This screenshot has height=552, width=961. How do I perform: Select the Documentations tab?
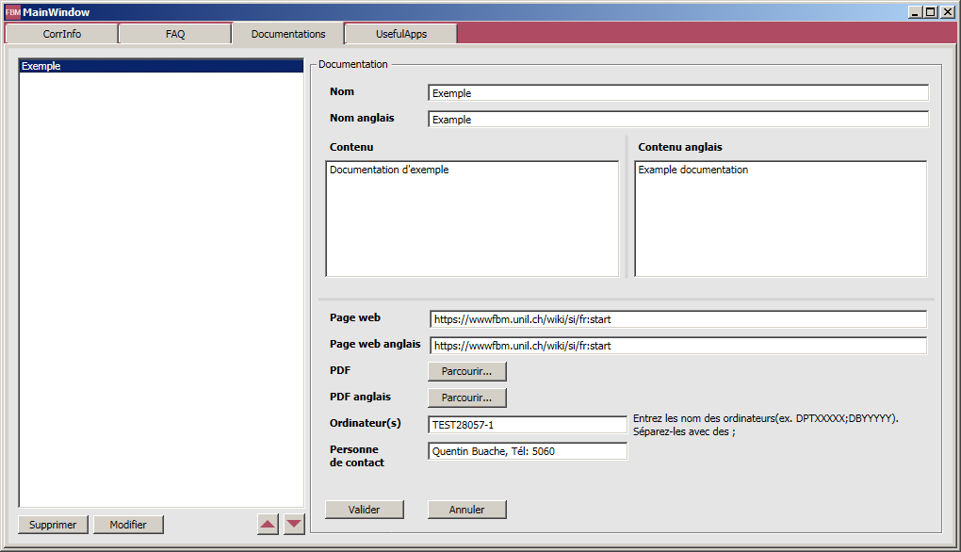click(288, 34)
